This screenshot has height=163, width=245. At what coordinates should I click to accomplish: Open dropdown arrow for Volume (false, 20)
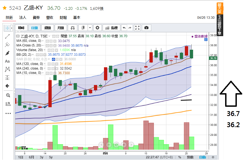(45, 50)
